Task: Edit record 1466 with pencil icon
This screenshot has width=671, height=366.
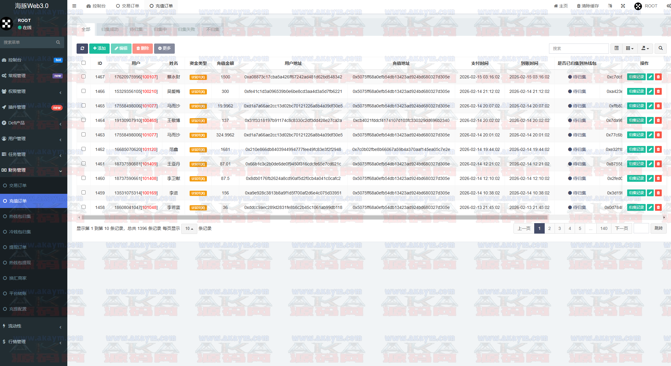Action: [650, 91]
